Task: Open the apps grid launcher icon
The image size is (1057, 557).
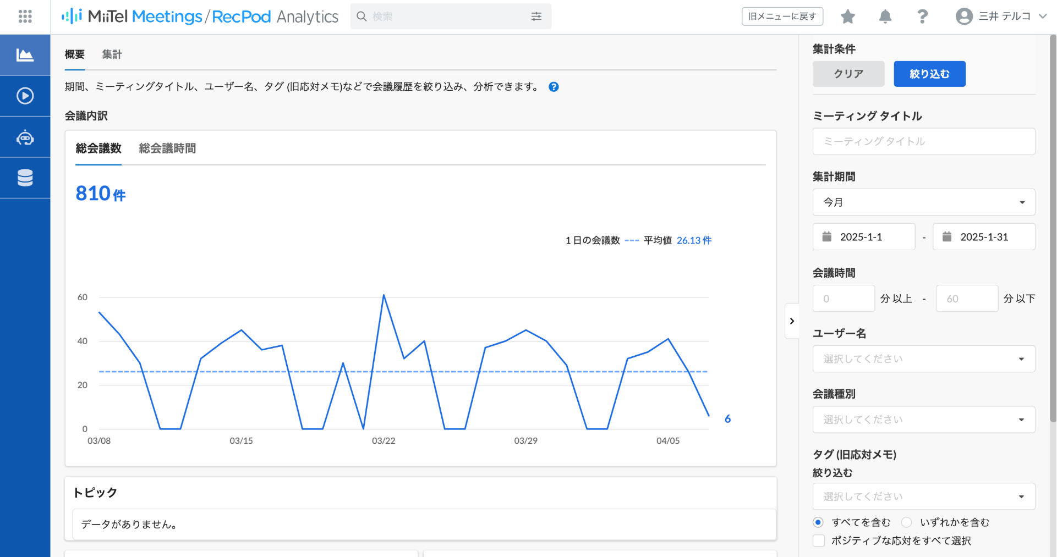Action: [x=25, y=16]
